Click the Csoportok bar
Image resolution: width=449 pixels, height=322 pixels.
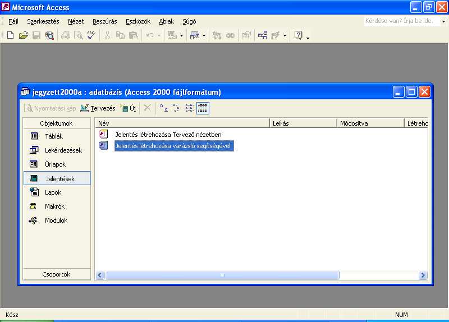click(57, 274)
